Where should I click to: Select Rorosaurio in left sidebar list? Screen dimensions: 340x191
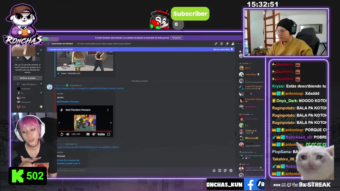pyautogui.click(x=26, y=102)
